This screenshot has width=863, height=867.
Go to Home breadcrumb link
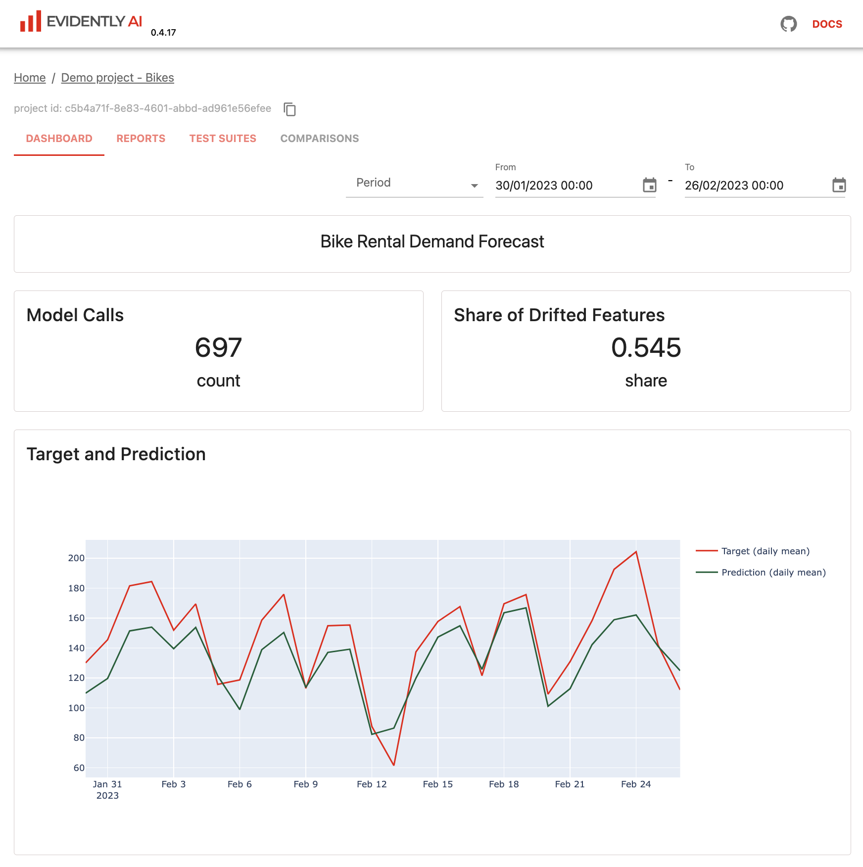click(30, 78)
